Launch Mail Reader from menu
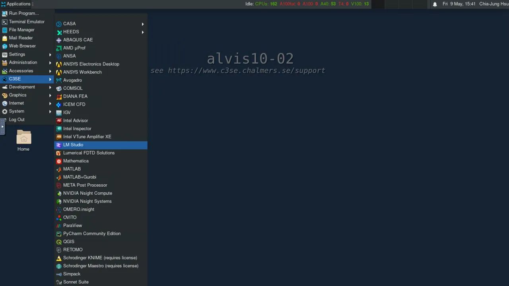 [x=27, y=38]
